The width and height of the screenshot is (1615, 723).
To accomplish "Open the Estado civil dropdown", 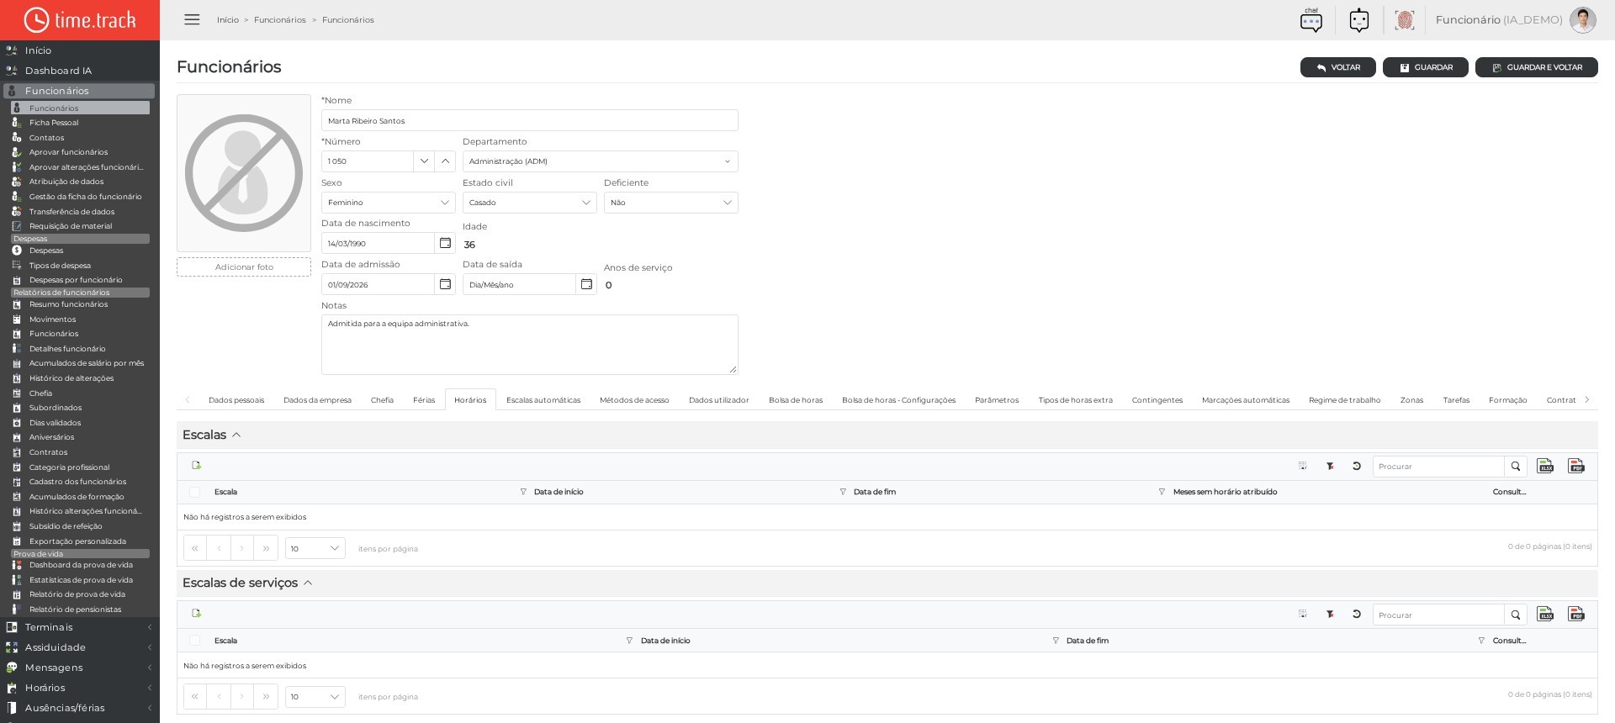I will pyautogui.click(x=529, y=203).
